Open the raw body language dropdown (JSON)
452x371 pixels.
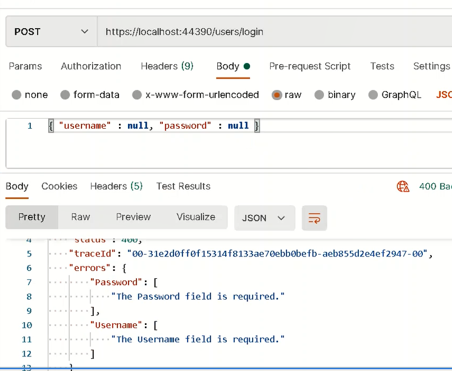click(444, 94)
